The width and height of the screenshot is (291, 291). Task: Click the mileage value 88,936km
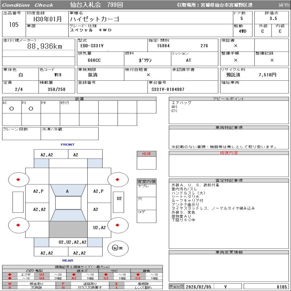(45, 46)
